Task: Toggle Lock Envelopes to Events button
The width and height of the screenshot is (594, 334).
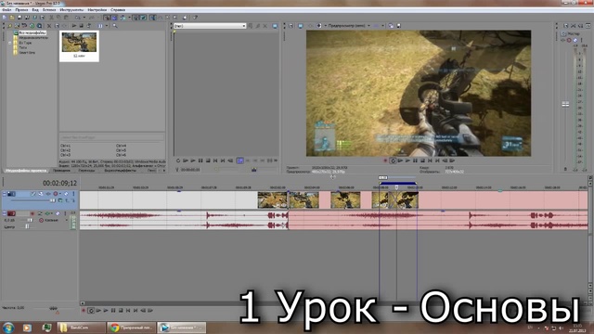Action: tap(136, 18)
